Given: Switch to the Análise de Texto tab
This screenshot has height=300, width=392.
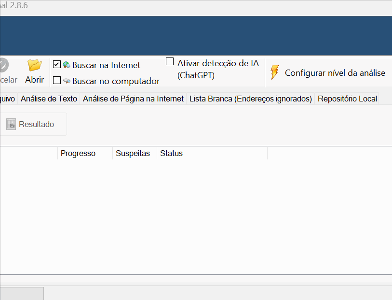Looking at the screenshot, I should point(49,99).
